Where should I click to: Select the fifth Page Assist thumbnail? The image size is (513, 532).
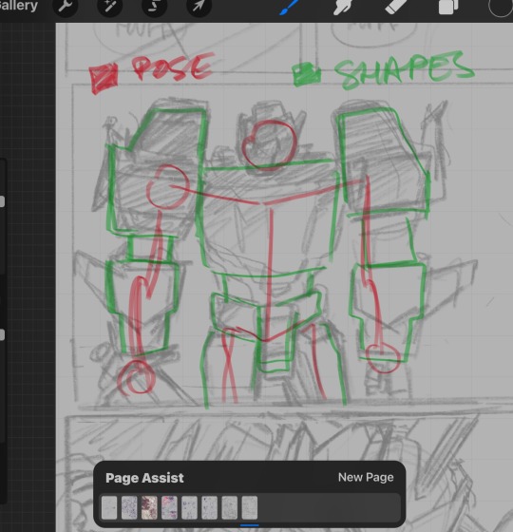(189, 507)
